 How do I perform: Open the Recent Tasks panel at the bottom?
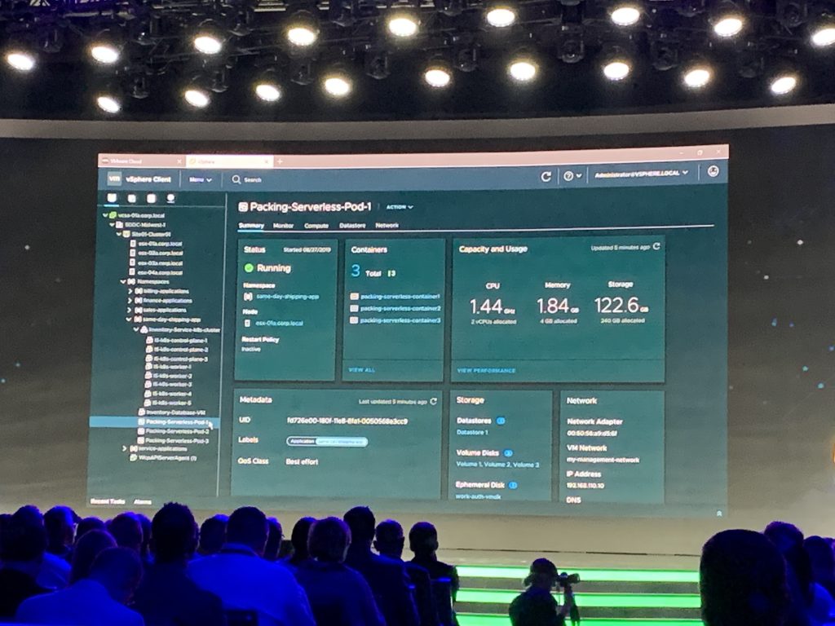(108, 501)
